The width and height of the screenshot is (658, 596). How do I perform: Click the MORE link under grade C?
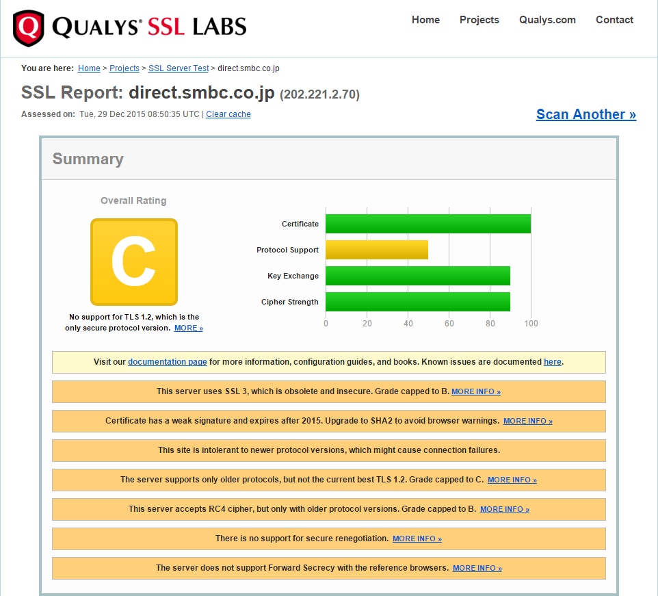pyautogui.click(x=188, y=328)
